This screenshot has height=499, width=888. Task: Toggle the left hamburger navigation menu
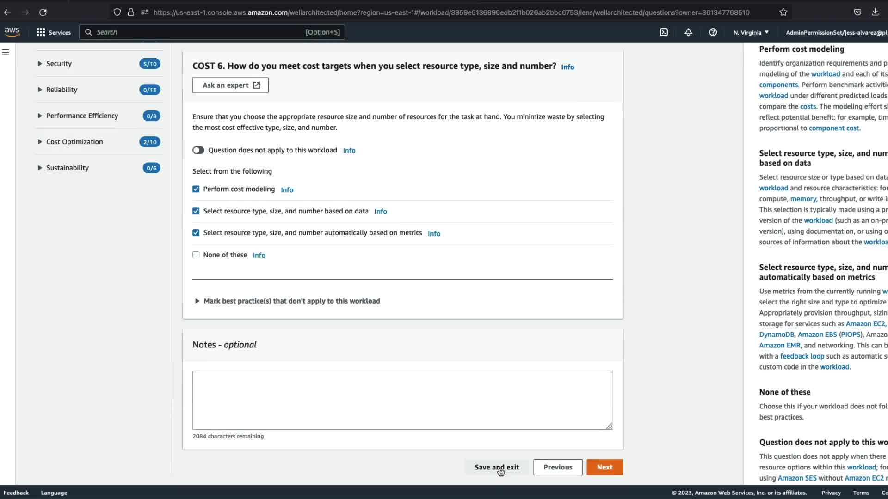[6, 53]
